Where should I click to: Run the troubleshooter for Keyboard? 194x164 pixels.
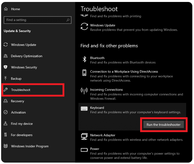tap(164, 125)
